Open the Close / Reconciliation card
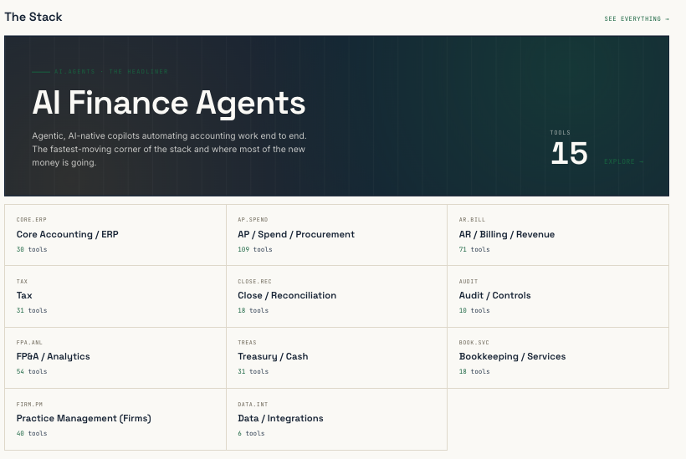This screenshot has width=686, height=459. pyautogui.click(x=336, y=296)
